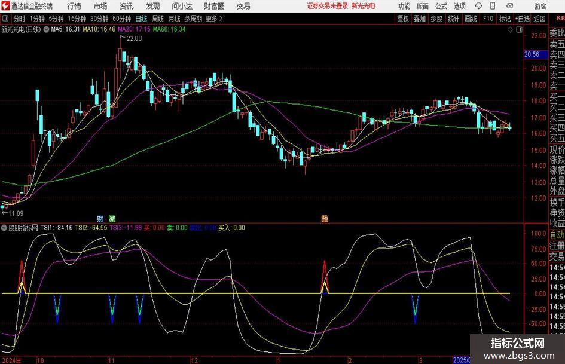Click the 现价 row in the side panel
Viewport: 565px width, 364px height.
[557, 149]
